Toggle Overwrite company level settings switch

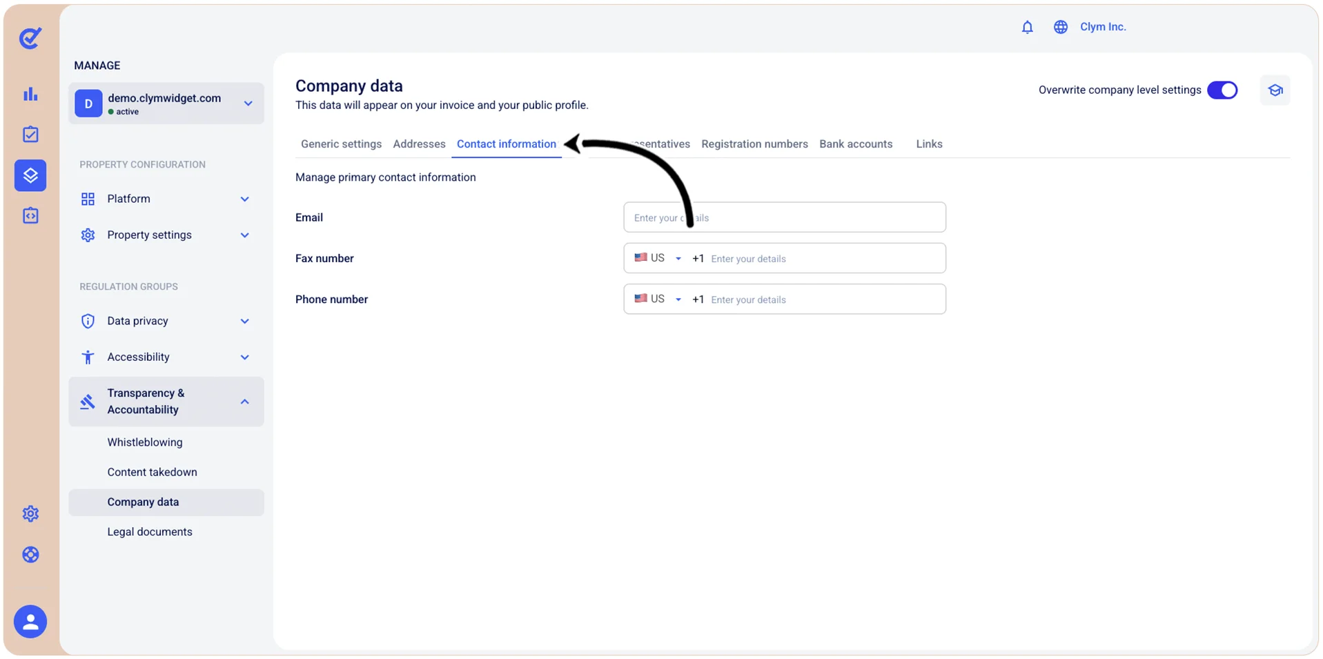1222,90
